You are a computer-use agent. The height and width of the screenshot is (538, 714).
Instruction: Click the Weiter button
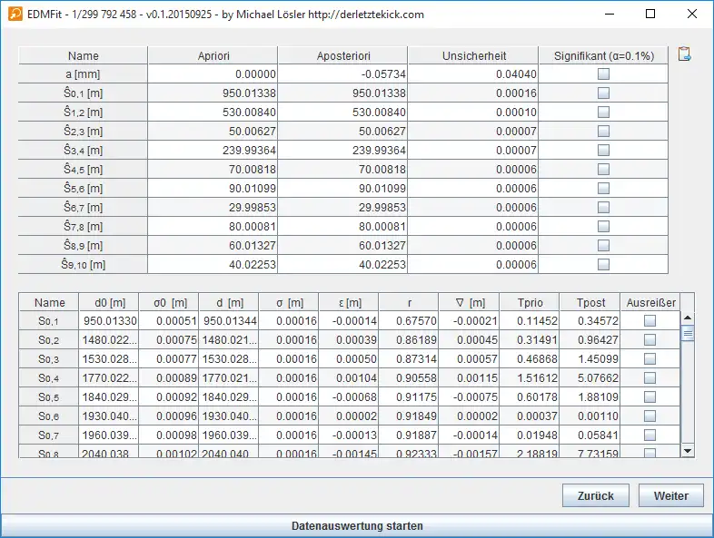(x=671, y=495)
